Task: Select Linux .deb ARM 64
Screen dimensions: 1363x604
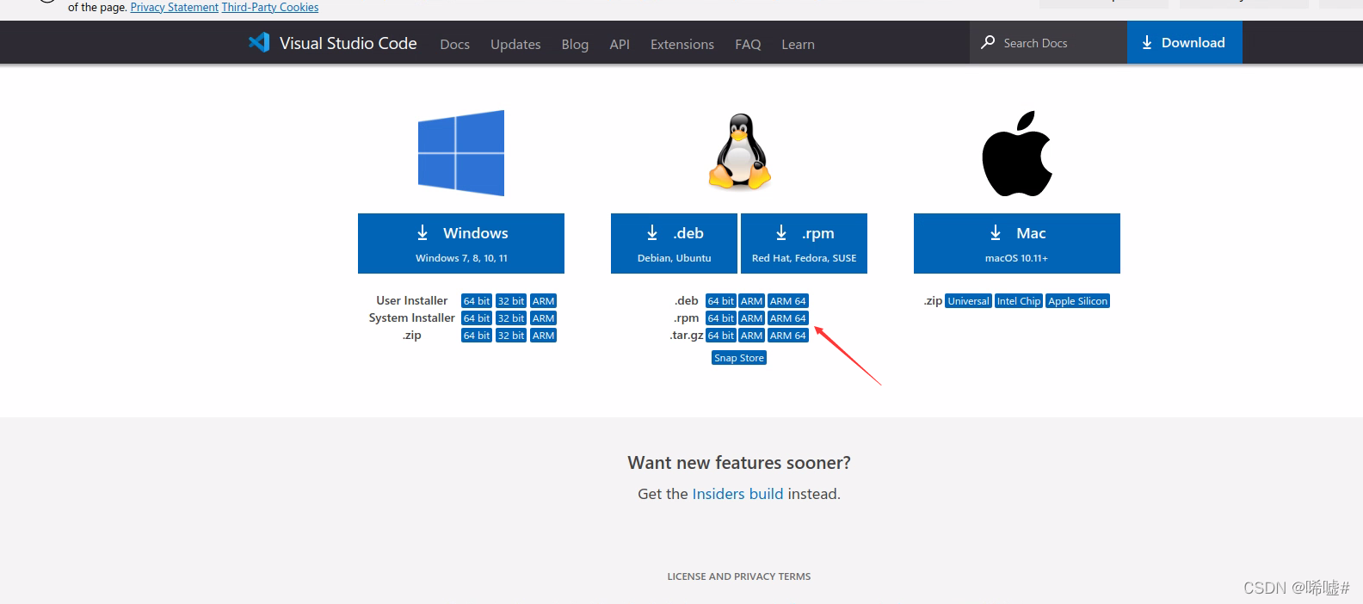Action: pos(788,301)
